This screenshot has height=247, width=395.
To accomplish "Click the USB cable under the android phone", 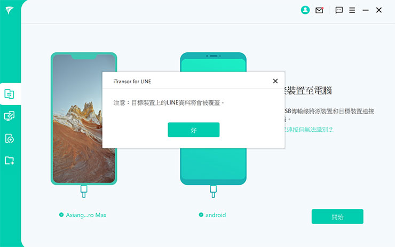I will click(214, 192).
